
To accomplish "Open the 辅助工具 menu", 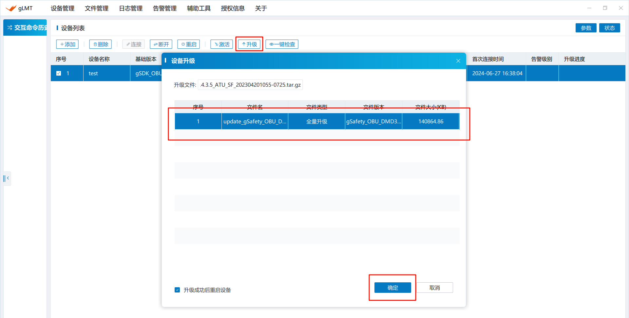I will 199,8.
